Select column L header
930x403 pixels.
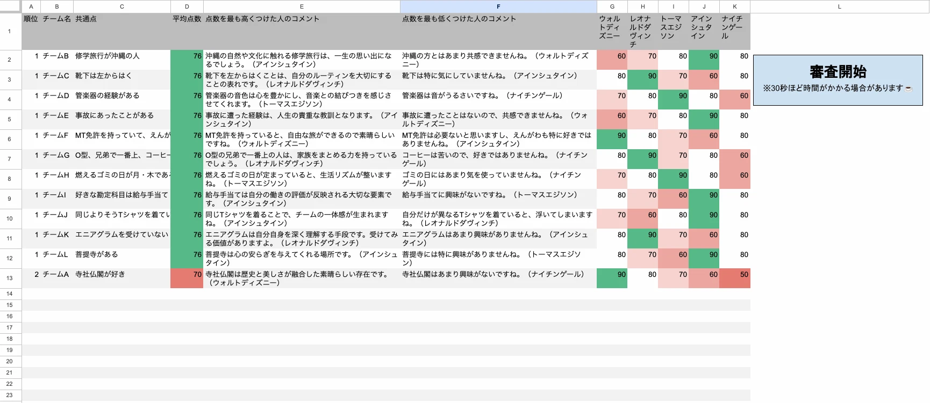tap(840, 6)
